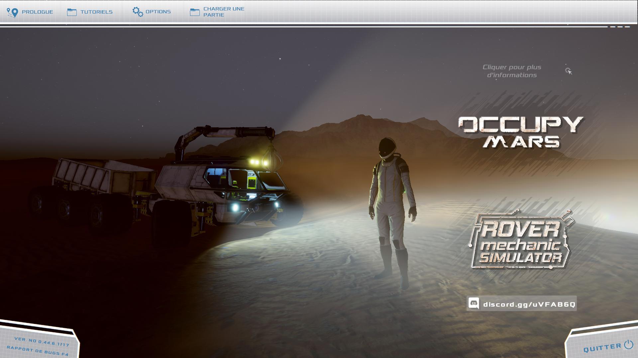
Task: Open the OPTIONS menu entry
Action: click(x=158, y=12)
